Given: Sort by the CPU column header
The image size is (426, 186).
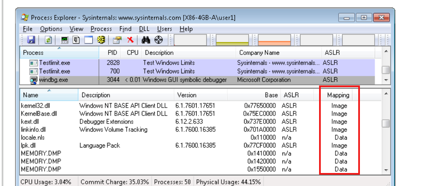Looking at the screenshot, I should (130, 52).
